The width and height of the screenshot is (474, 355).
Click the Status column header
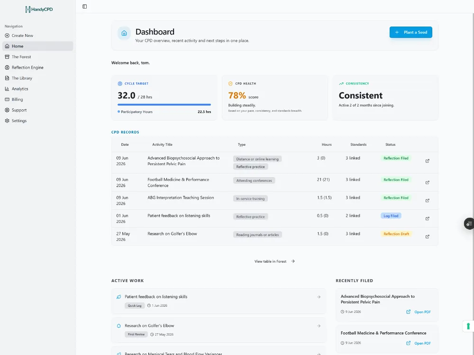[x=390, y=144]
